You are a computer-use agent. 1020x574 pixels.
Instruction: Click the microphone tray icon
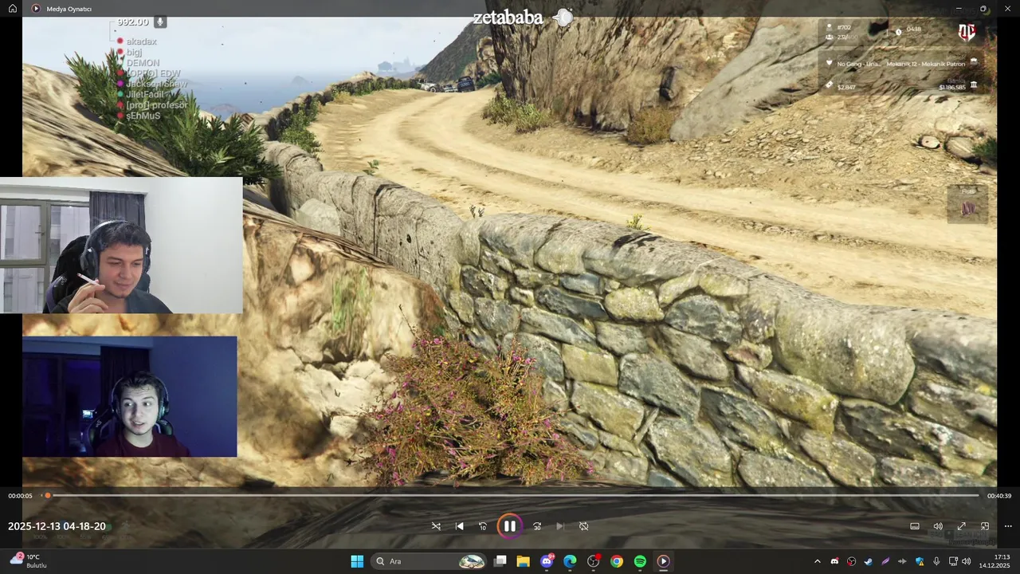pos(936,561)
